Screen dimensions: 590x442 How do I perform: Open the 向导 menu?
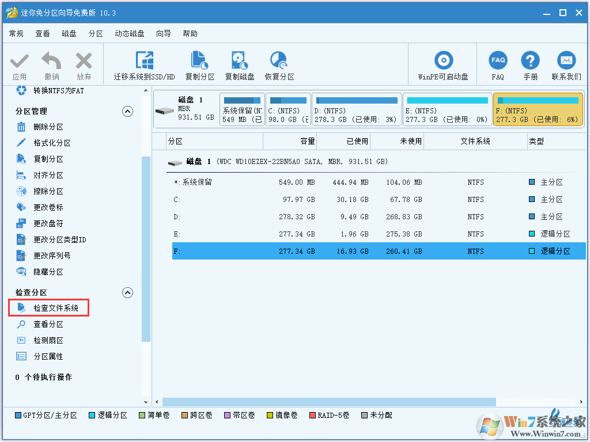164,34
